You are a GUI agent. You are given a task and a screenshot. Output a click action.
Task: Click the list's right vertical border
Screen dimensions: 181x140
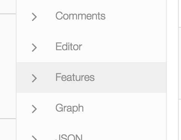[x=166, y=70]
